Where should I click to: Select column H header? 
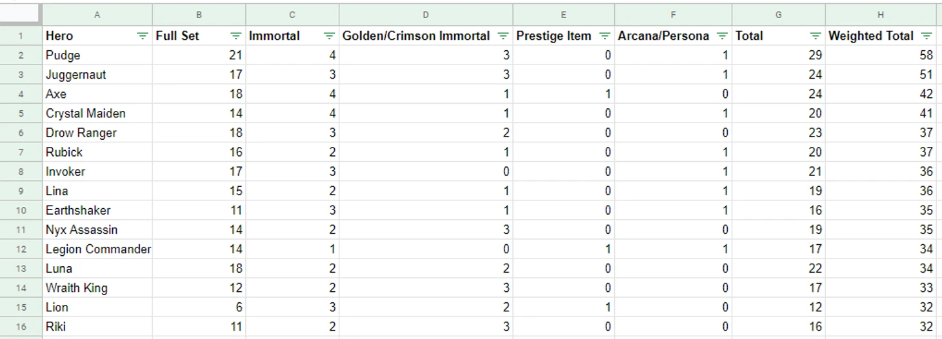point(880,14)
